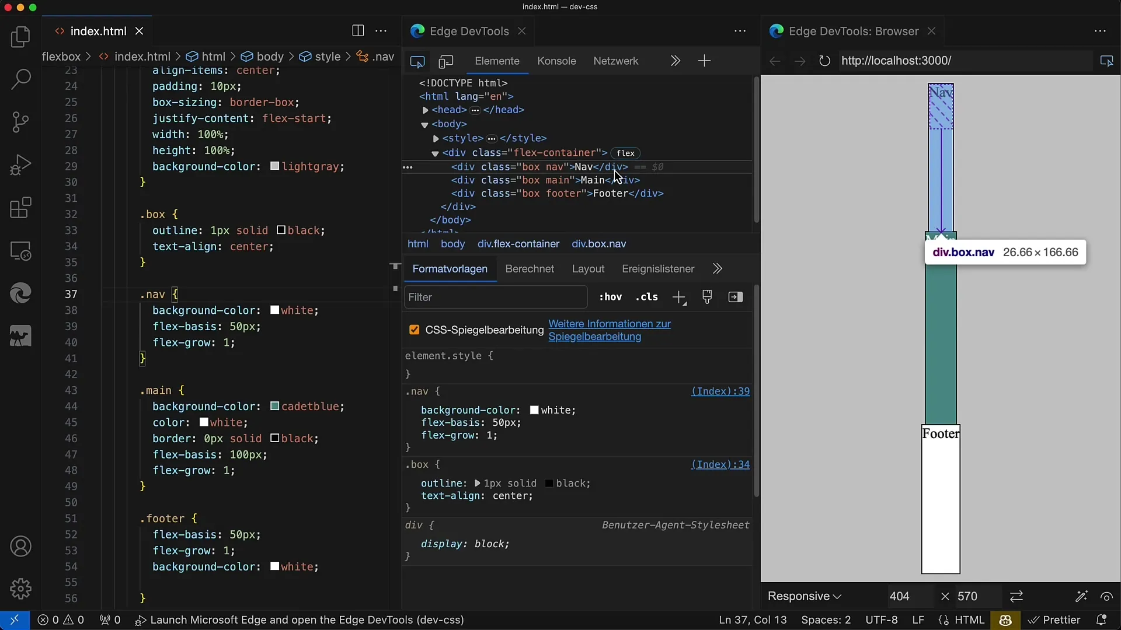Open editor more actions menu
This screenshot has height=630, width=1121.
tap(381, 31)
